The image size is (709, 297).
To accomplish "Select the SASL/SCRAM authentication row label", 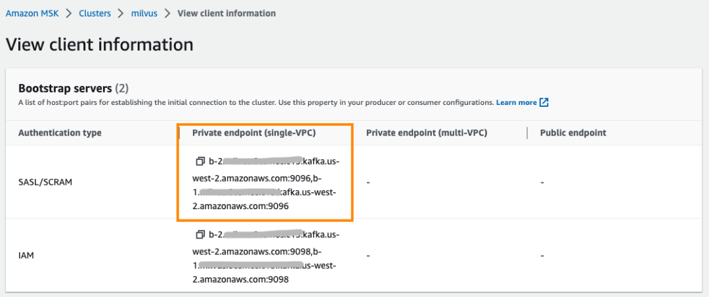I will click(45, 182).
